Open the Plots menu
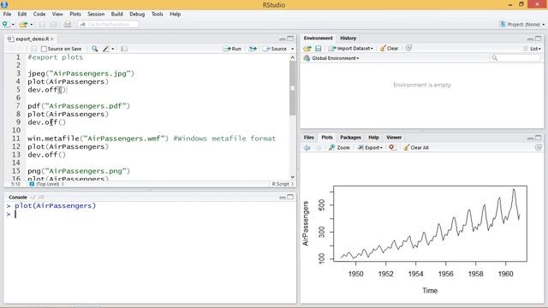This screenshot has height=308, width=548. [75, 14]
